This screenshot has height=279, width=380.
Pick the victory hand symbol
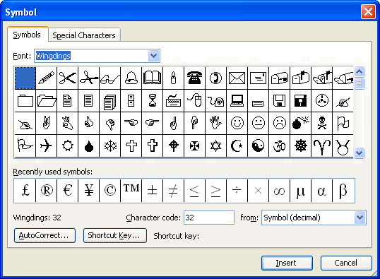point(47,123)
